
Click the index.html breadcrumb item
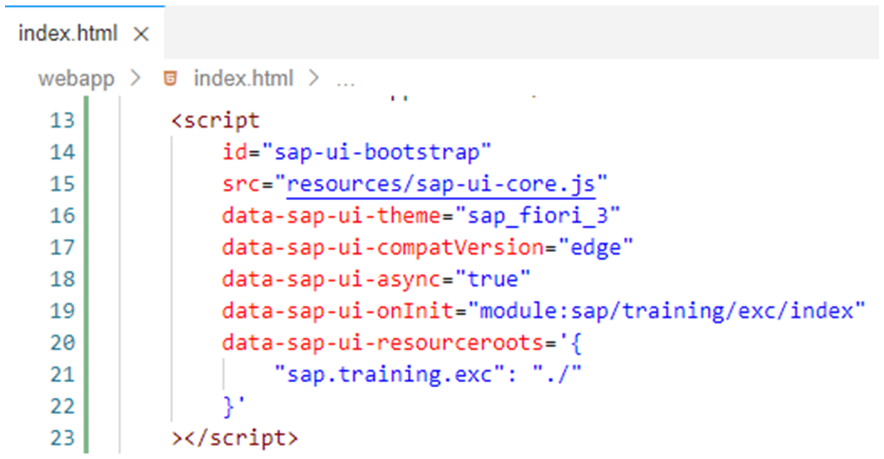243,78
